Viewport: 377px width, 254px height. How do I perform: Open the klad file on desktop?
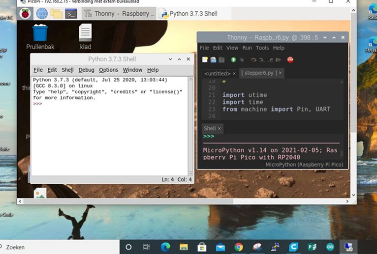(x=86, y=37)
